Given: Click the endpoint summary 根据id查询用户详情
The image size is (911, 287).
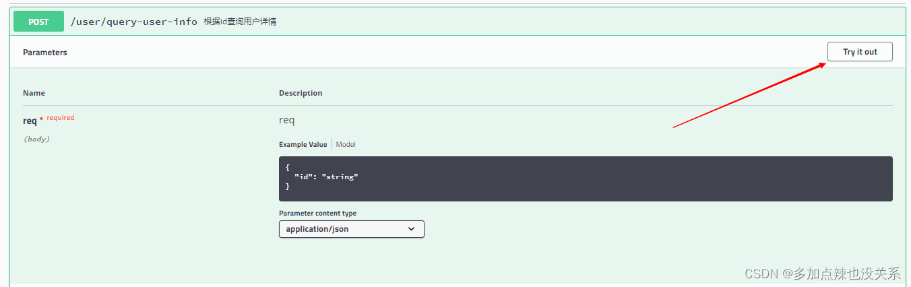Looking at the screenshot, I should (241, 22).
